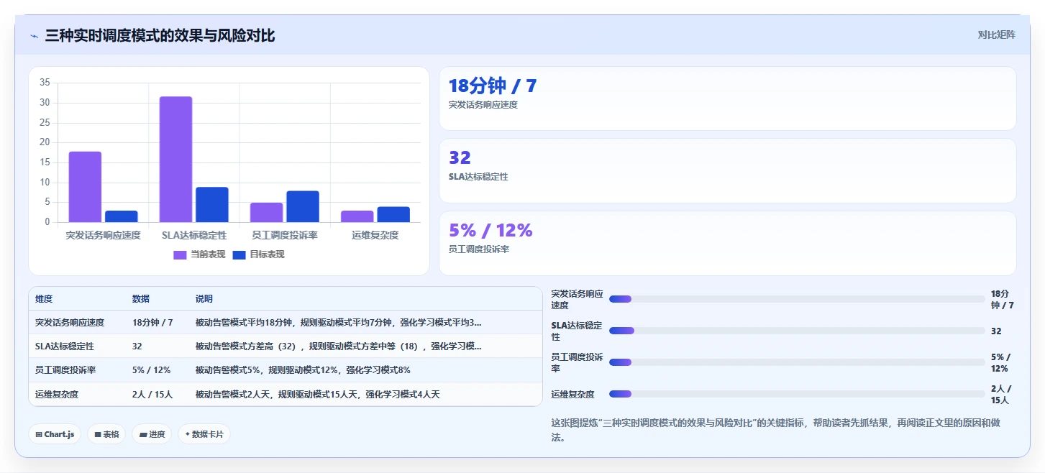Screen dimensions: 1045x473
Task: Click the chart x-axis label 突发话务响应速度
Action: [103, 235]
